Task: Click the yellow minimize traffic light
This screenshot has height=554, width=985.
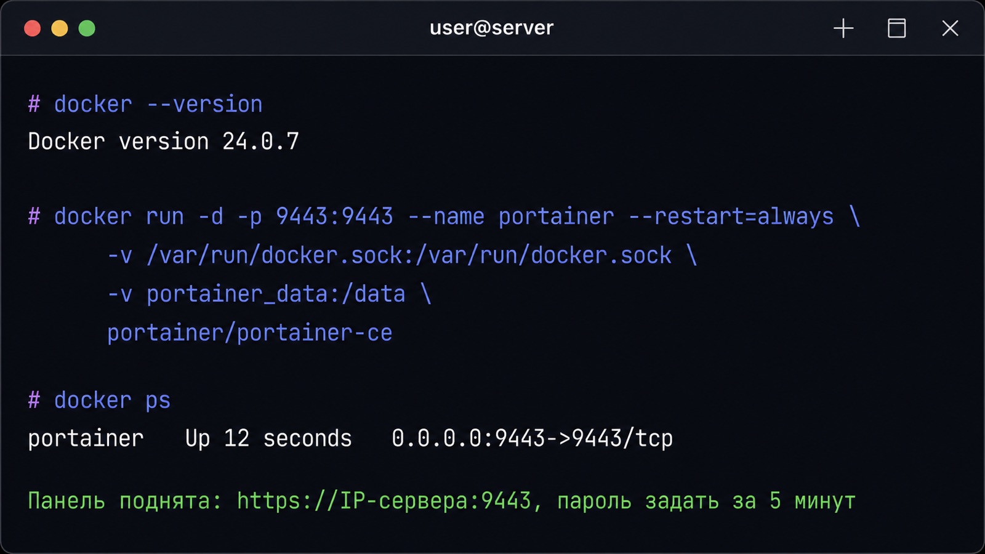Action: pos(60,28)
